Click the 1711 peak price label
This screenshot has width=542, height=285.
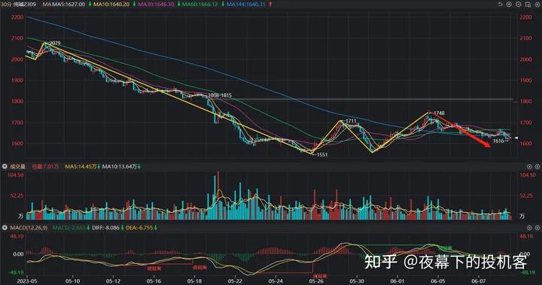(x=351, y=121)
